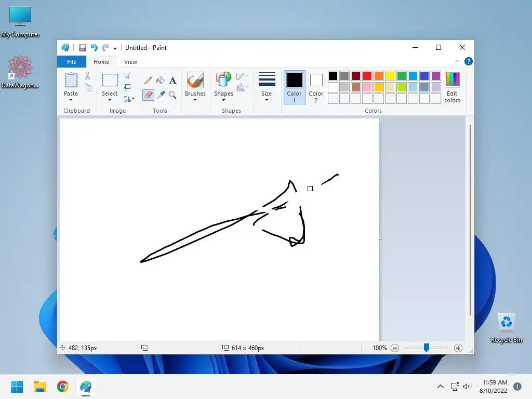Pick the green color swatch

coord(402,76)
